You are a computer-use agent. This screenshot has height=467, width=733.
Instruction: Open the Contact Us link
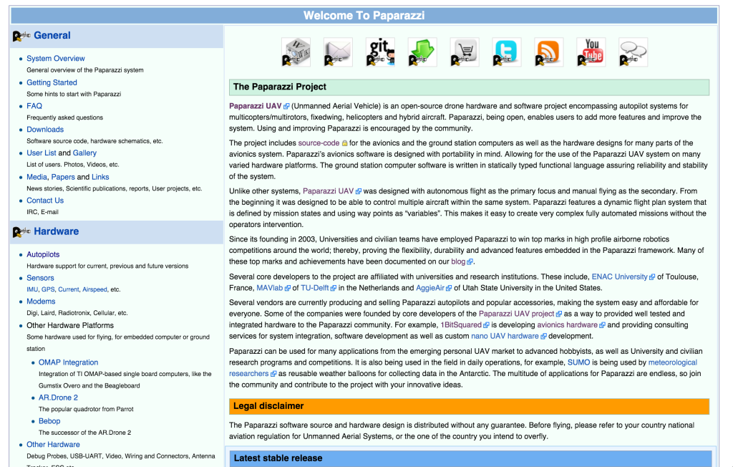pos(45,201)
